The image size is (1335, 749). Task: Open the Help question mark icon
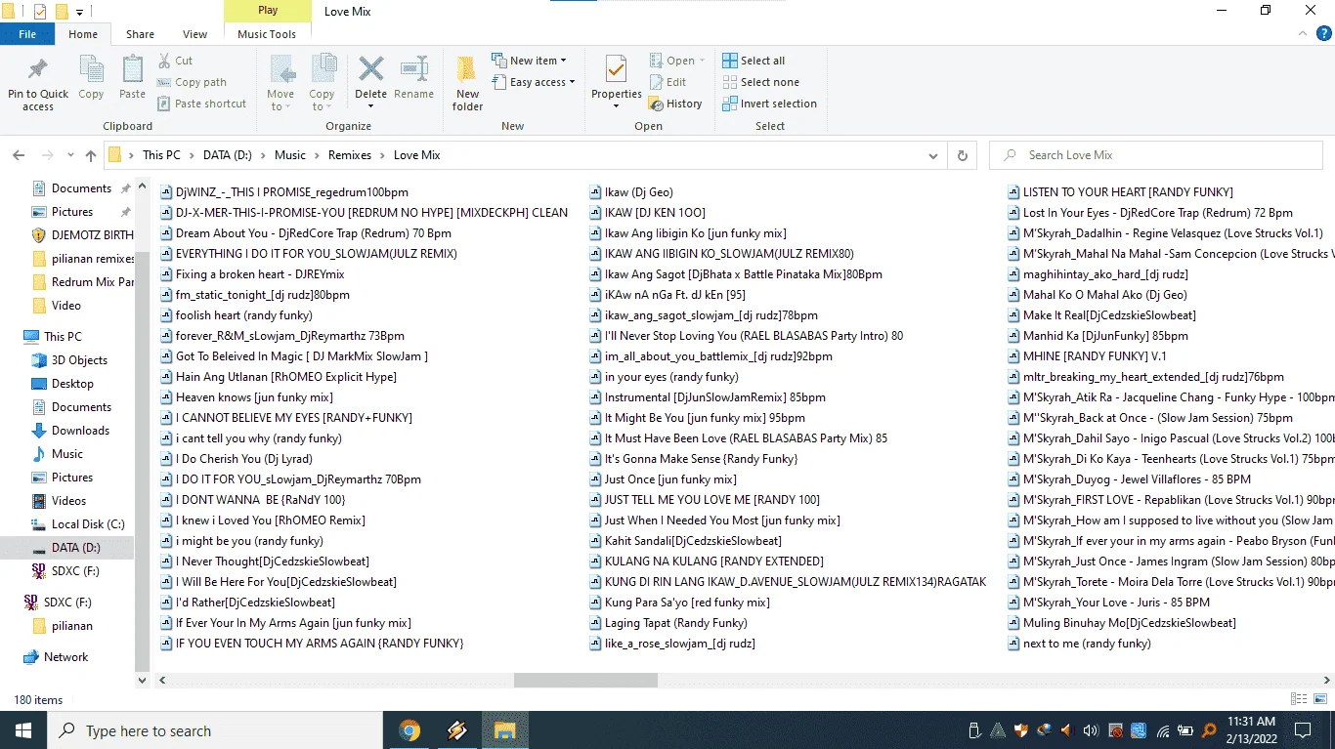(x=1323, y=34)
